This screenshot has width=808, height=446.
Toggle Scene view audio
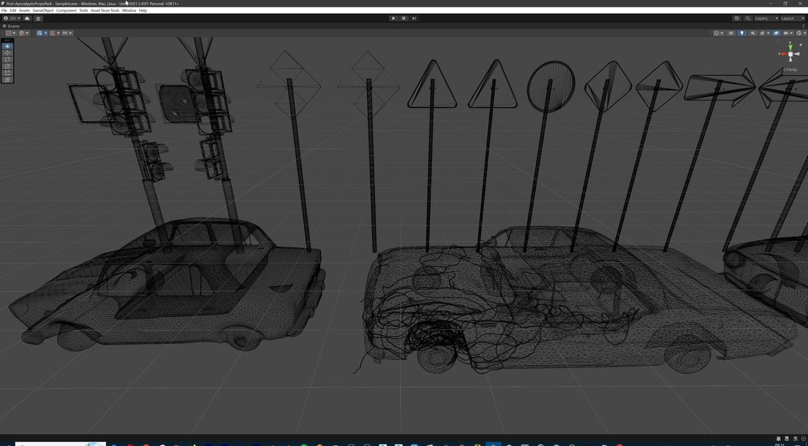pos(753,33)
